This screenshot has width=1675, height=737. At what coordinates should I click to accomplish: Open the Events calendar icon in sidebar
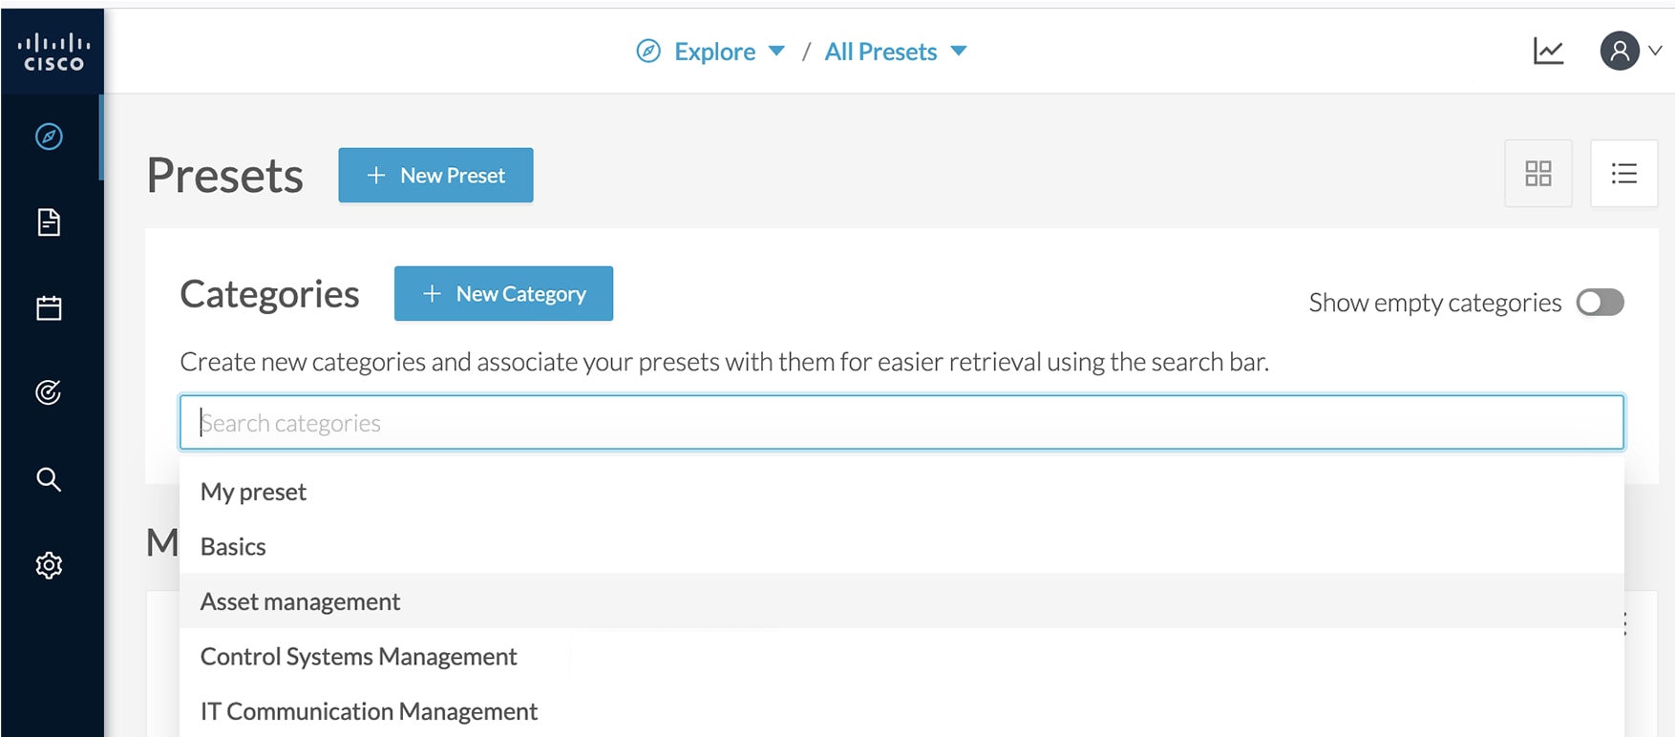pos(49,307)
